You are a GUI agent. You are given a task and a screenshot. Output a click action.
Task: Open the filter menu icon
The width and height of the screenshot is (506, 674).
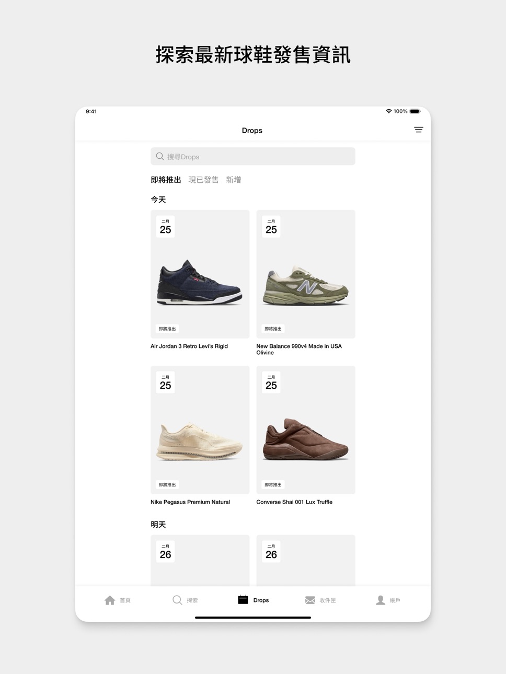click(x=419, y=130)
